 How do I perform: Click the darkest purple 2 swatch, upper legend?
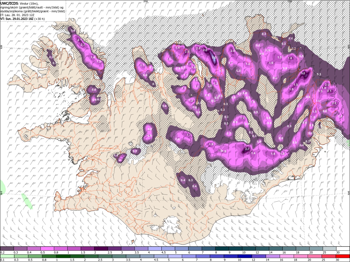click(101, 248)
